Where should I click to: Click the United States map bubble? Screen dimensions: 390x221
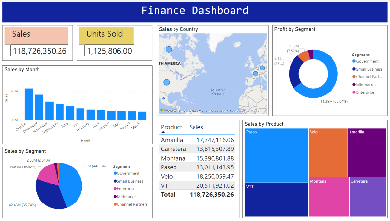tap(167, 82)
